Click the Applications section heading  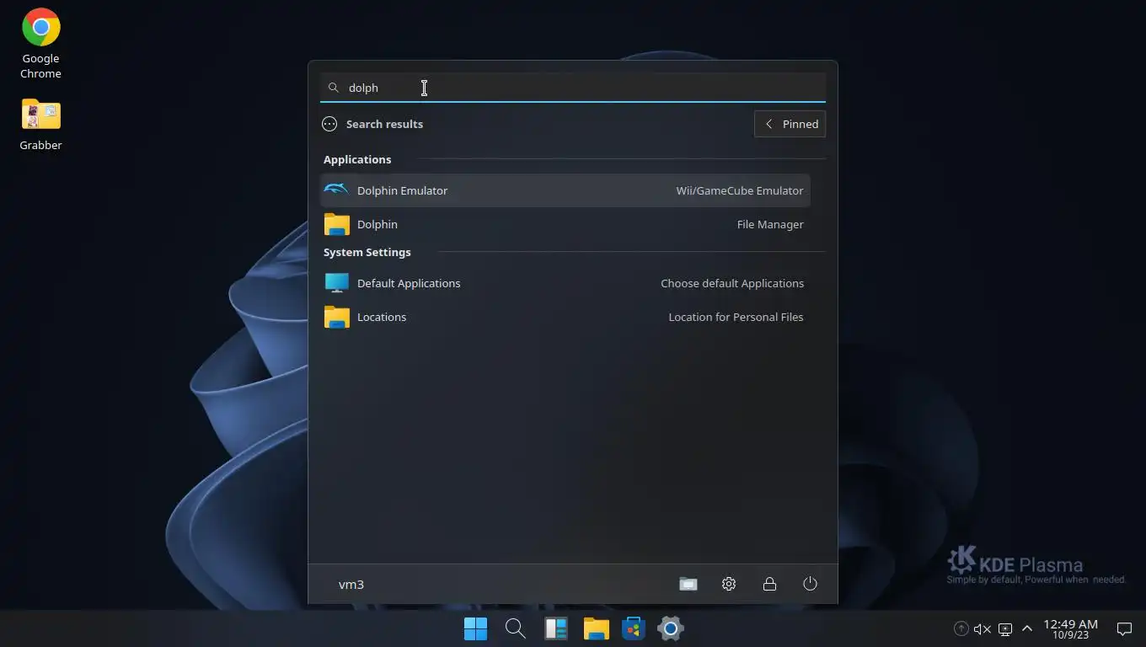(x=357, y=159)
